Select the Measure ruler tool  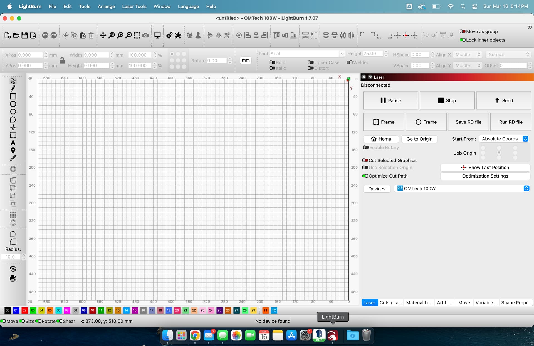(x=13, y=158)
